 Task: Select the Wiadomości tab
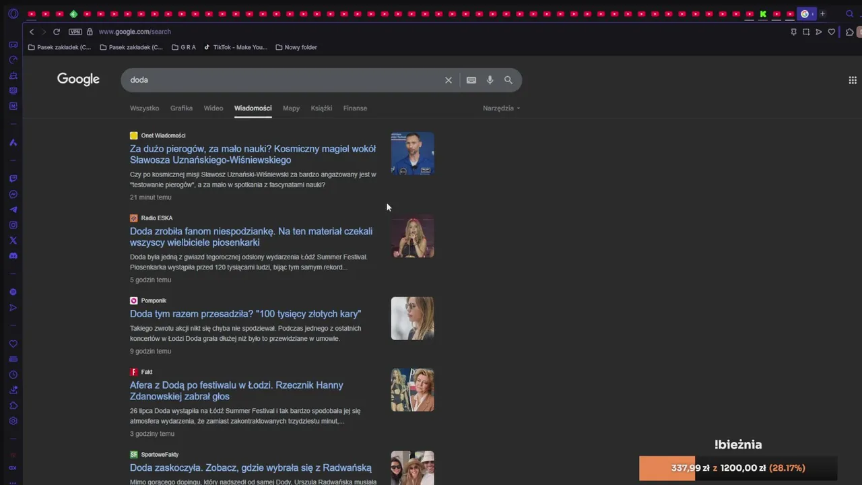253,108
